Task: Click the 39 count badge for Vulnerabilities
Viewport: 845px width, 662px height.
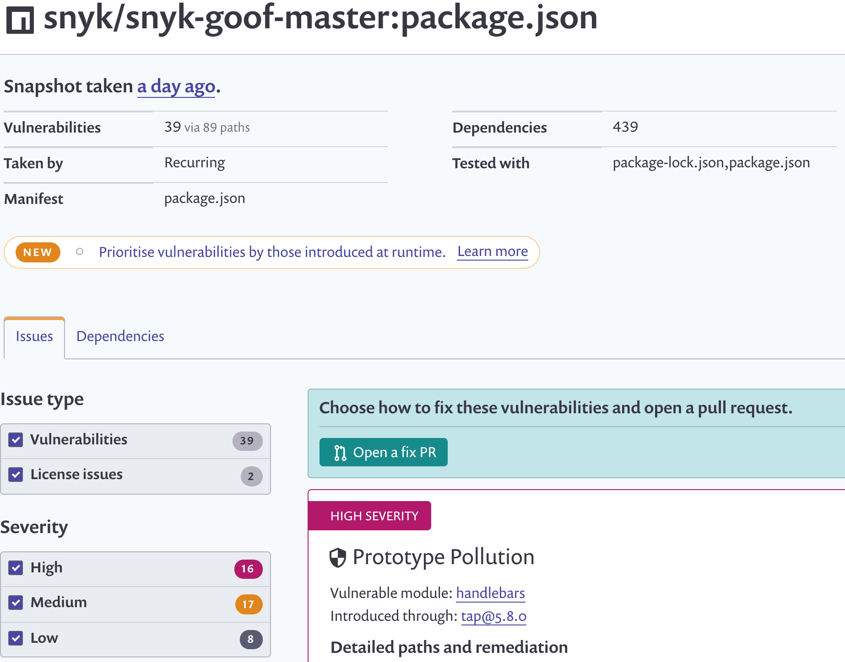Action: pos(247,441)
